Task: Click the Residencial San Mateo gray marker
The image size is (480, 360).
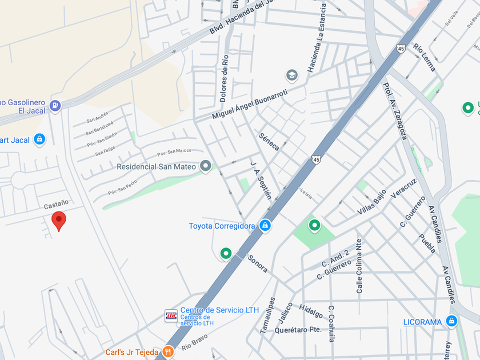Action: click(x=205, y=166)
